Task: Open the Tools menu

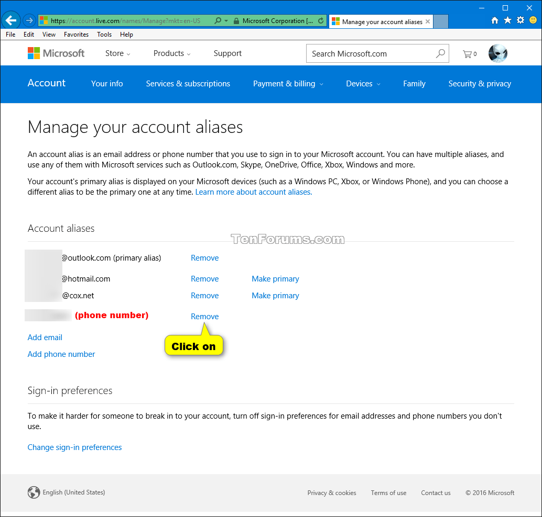Action: click(x=104, y=35)
